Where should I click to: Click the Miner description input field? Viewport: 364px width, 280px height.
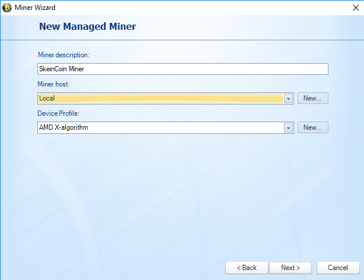(x=183, y=69)
